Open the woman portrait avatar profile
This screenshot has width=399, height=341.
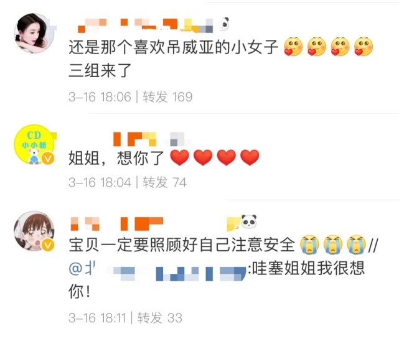[34, 34]
